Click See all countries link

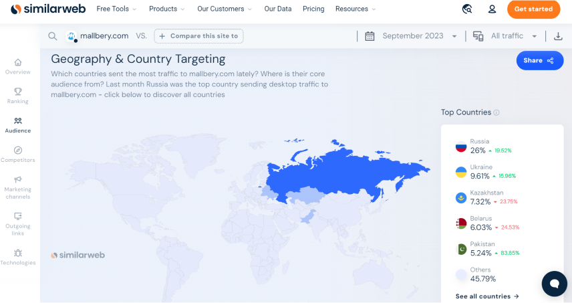487,296
